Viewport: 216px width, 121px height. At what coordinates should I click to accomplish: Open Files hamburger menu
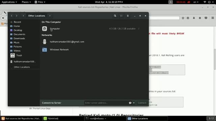128,16
